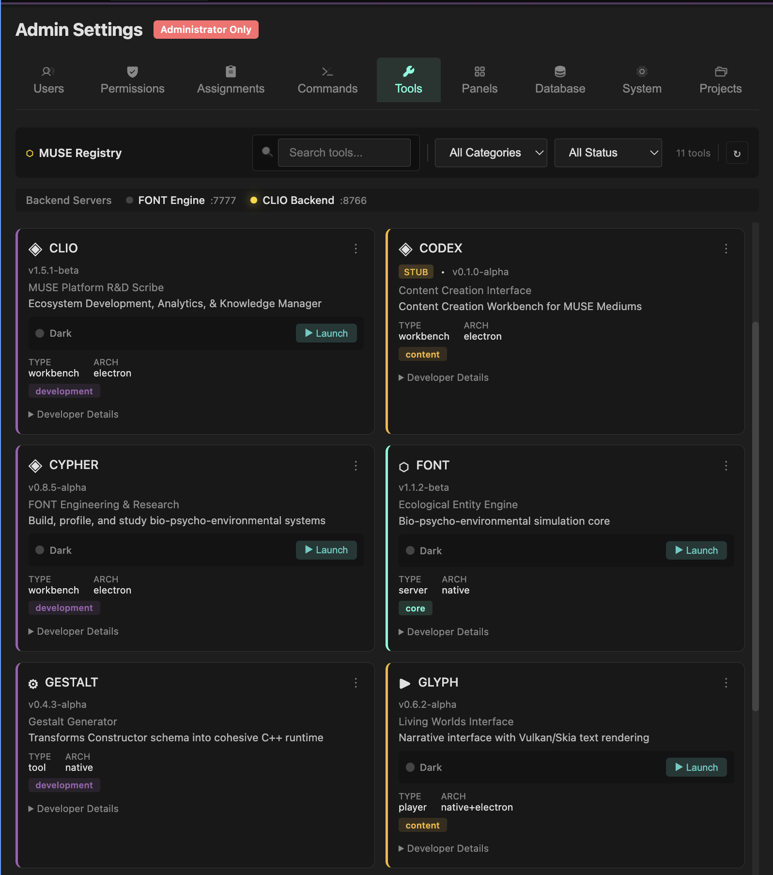Screen dimensions: 773x875
Task: Click the Admin Settings heading
Action: tap(79, 30)
